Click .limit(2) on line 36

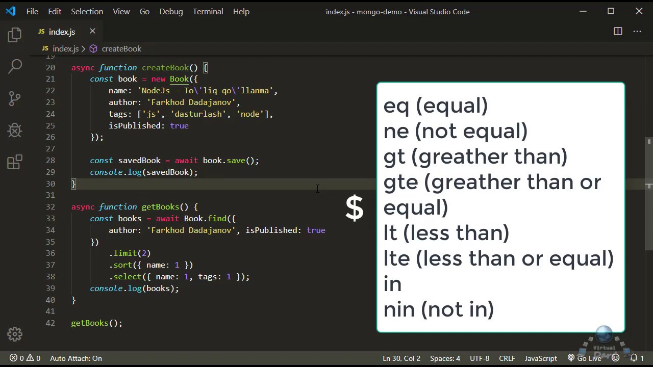(x=130, y=253)
